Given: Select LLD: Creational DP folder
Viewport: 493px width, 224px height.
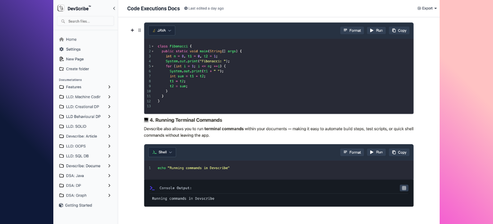Looking at the screenshot, I should pos(82,107).
